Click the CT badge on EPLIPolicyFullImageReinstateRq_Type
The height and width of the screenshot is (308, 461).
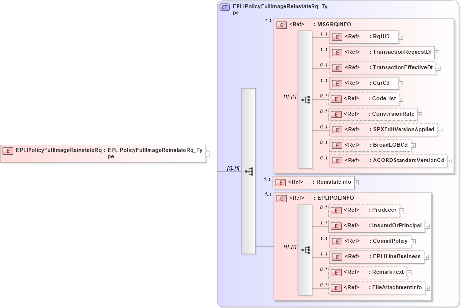point(223,7)
